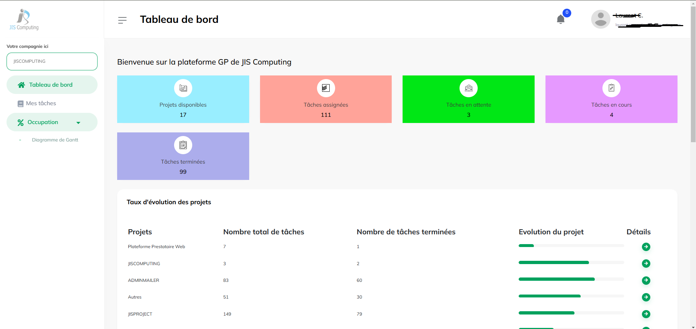Click completed tasks value 30

[x=359, y=297]
